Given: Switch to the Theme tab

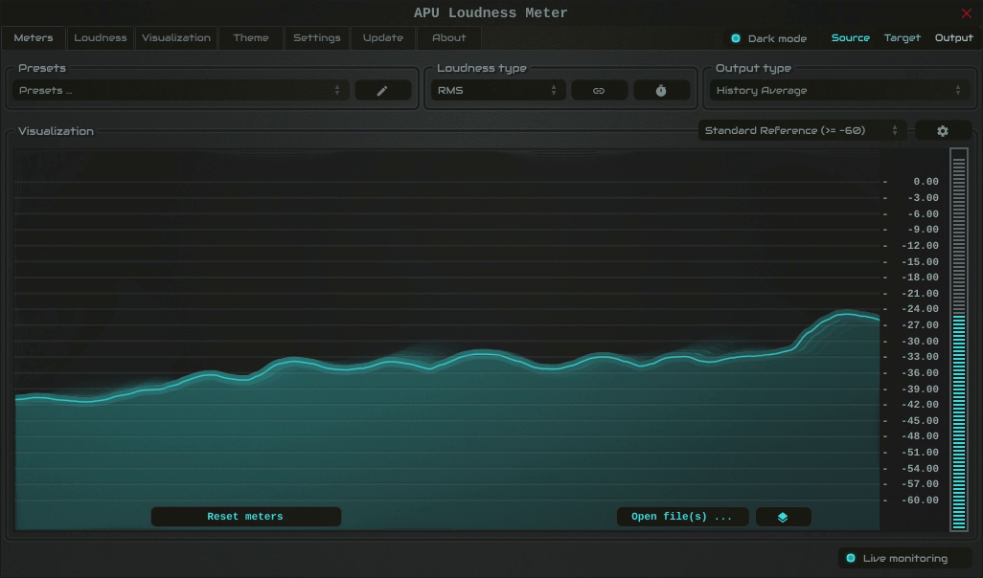Looking at the screenshot, I should coord(251,37).
